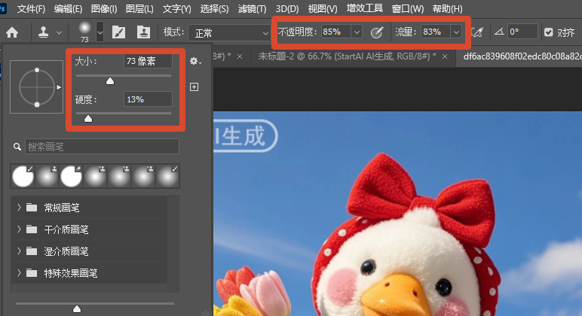The height and width of the screenshot is (316, 582).
Task: Open the brush panel gear menu
Action: pyautogui.click(x=195, y=61)
